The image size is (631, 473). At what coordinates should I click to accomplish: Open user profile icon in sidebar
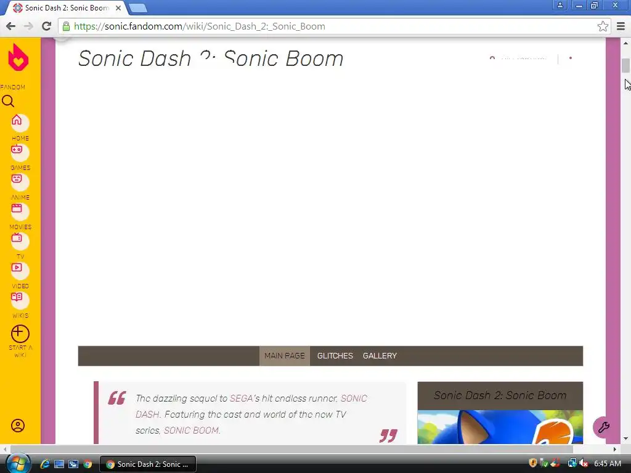(x=18, y=426)
